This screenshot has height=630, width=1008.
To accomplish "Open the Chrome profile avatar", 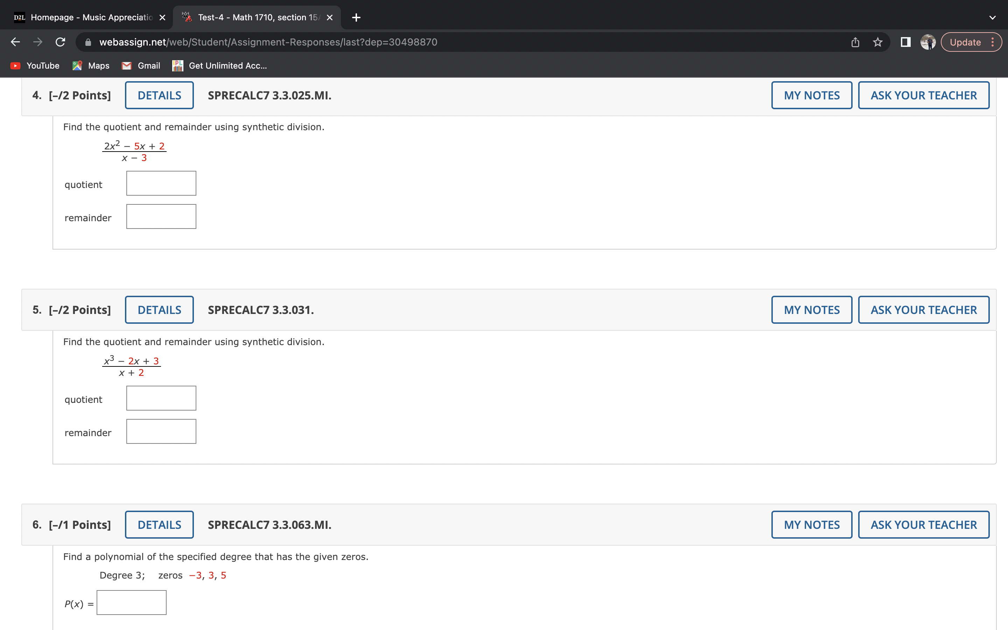I will (x=927, y=42).
